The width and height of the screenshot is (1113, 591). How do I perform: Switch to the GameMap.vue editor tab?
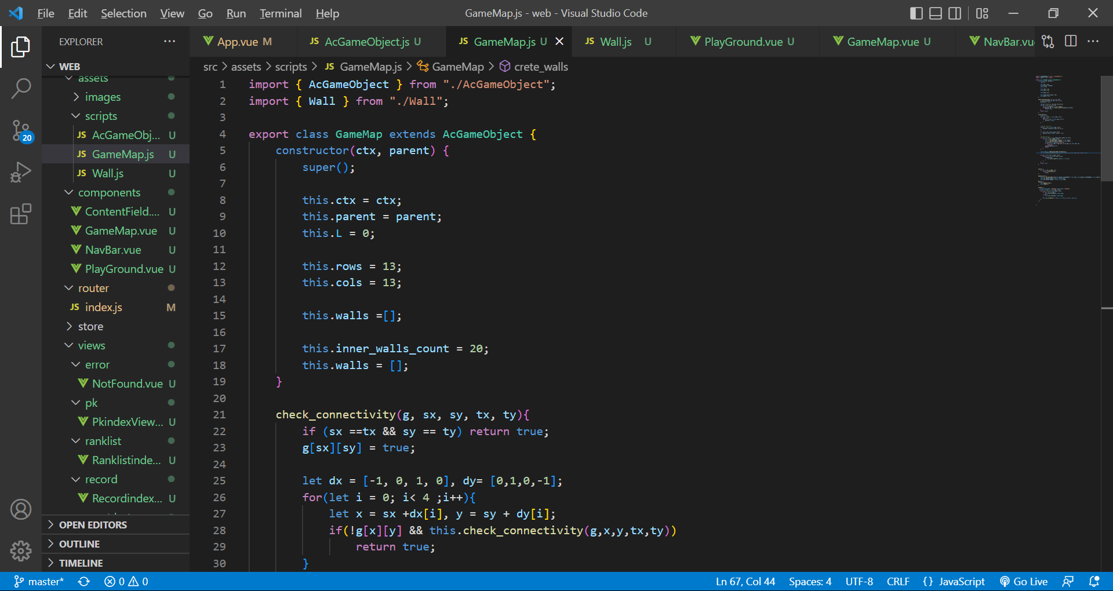887,42
